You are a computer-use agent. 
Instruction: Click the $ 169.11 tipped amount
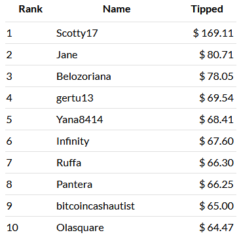pyautogui.click(x=213, y=33)
